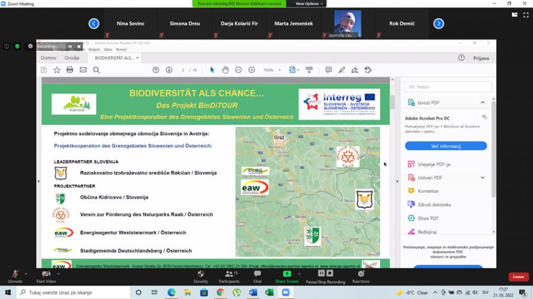Pause recording in top-left indicator

[x=70, y=47]
